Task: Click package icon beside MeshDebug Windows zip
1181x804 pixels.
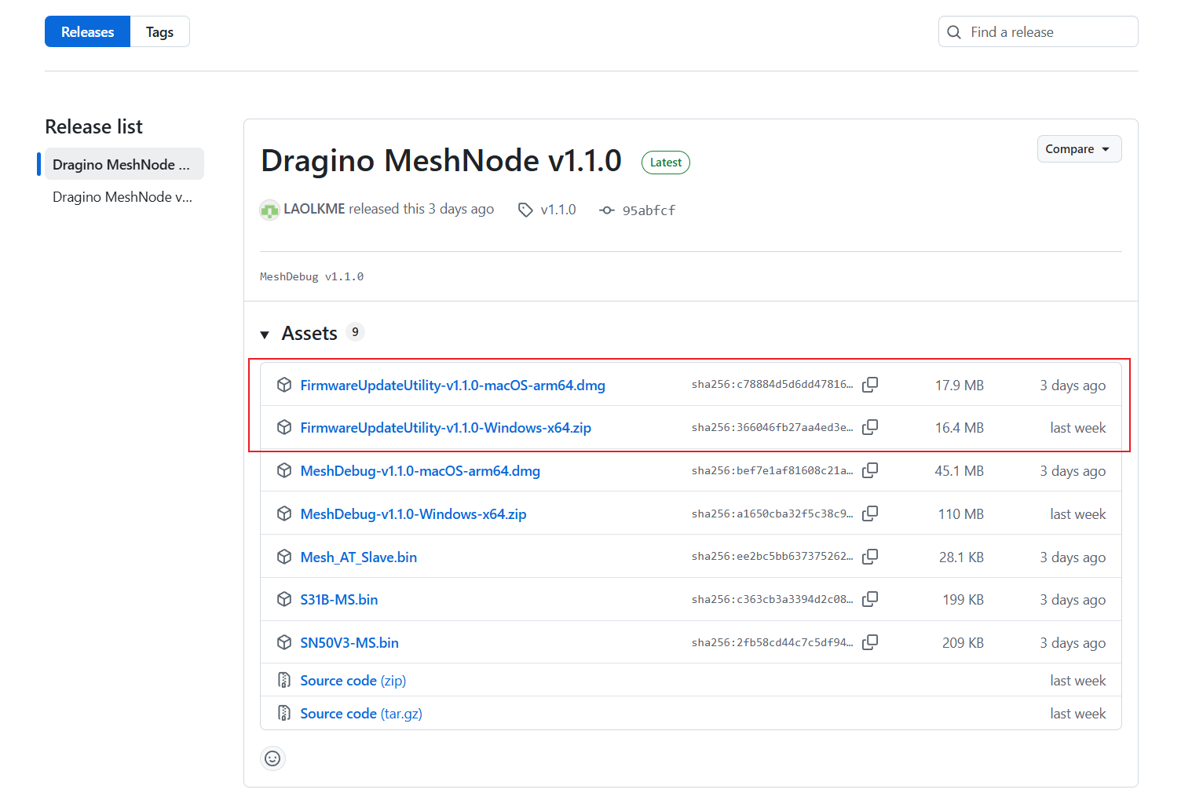Action: tap(284, 513)
